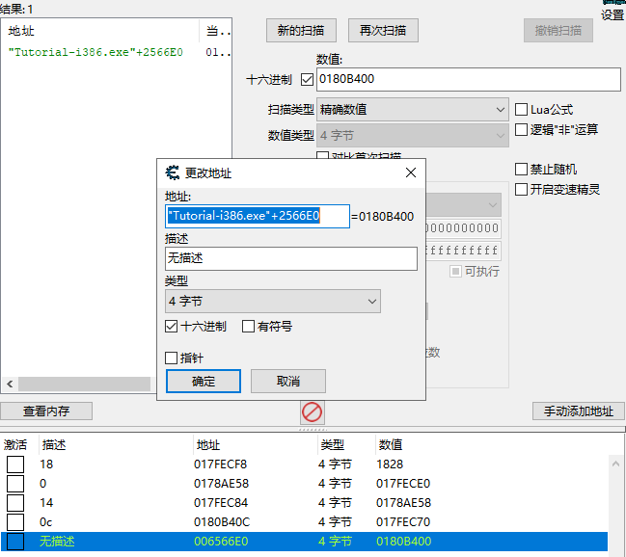The height and width of the screenshot is (557, 626).
Task: Click the 新的扫描 button
Action: tap(301, 30)
